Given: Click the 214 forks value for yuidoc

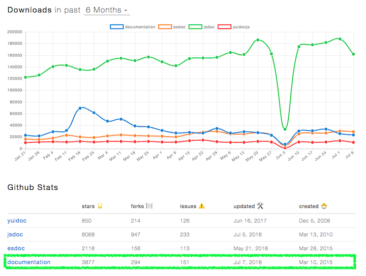Looking at the screenshot, I should (136, 221).
